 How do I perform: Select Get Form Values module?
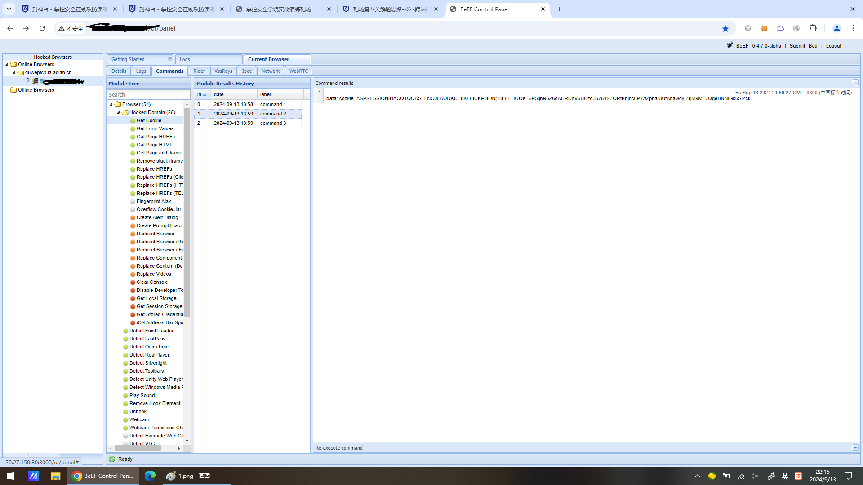155,128
